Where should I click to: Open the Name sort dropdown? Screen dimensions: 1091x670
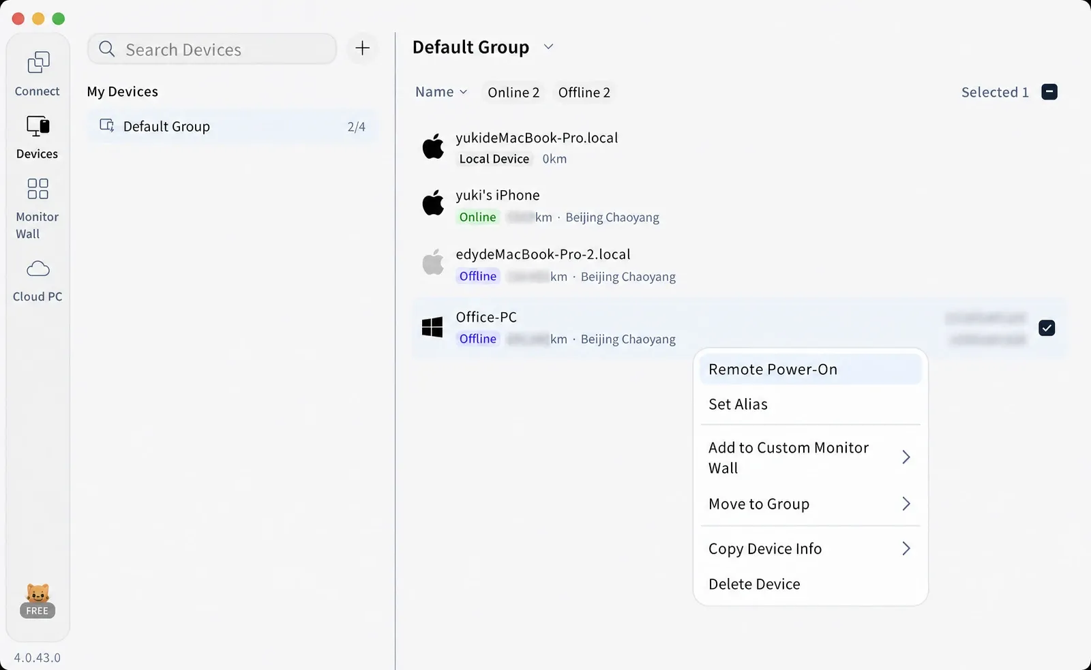[x=441, y=92]
